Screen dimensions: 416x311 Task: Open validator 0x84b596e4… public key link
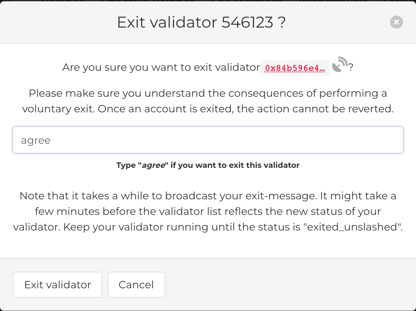(294, 68)
